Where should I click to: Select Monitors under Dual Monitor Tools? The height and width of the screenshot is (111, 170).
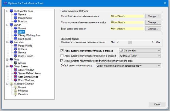point(23,21)
